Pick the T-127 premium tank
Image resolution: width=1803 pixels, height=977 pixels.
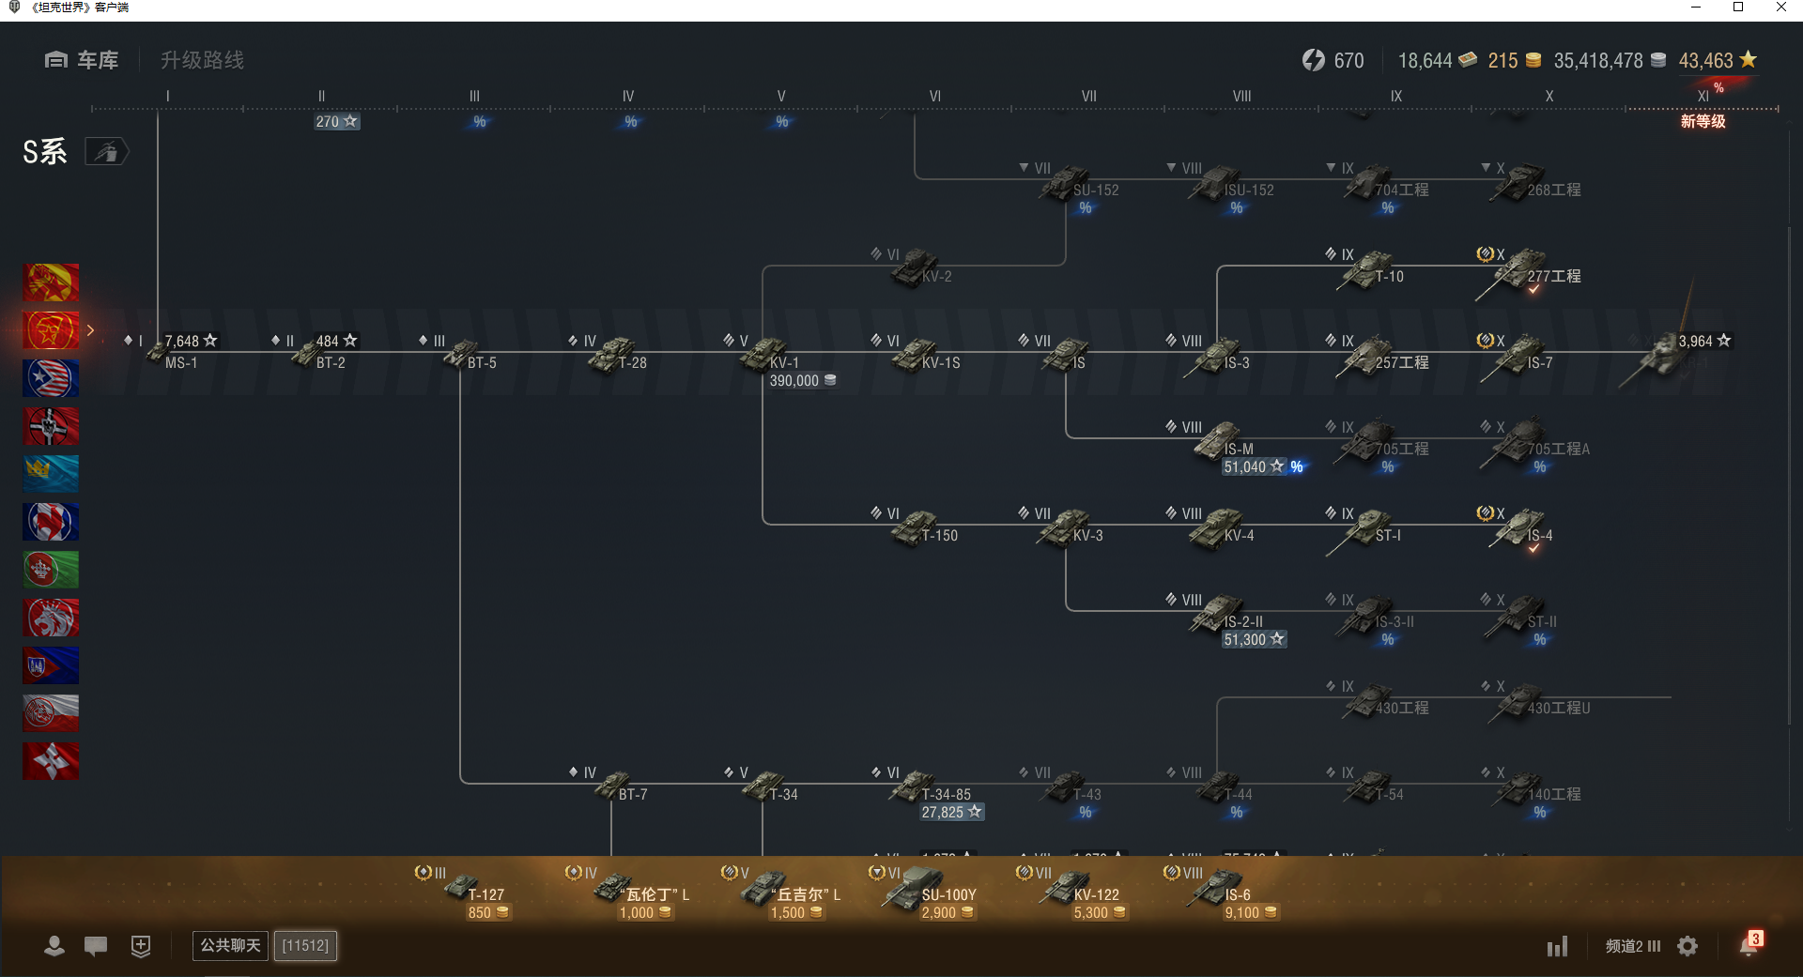465,892
